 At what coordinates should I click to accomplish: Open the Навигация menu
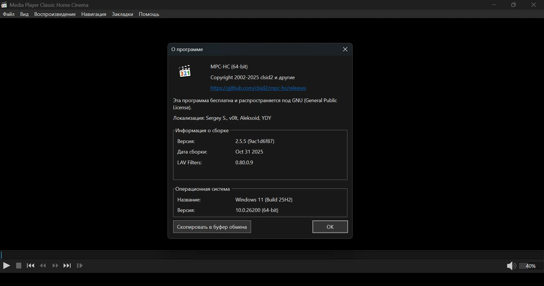[94, 14]
